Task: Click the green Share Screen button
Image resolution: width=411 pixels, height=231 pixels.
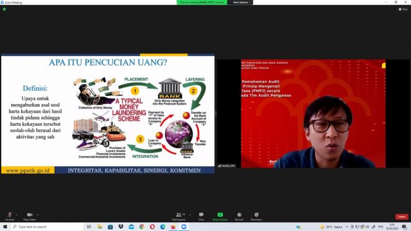Action: click(x=220, y=216)
